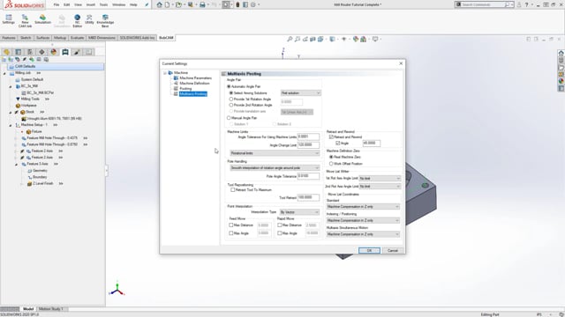Select Posting in settings tree

tap(185, 88)
